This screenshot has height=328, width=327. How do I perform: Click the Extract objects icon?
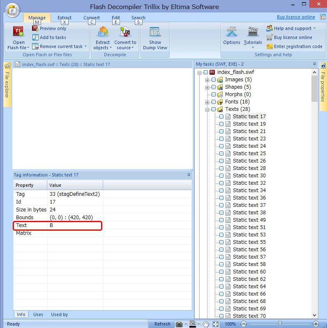tap(103, 32)
